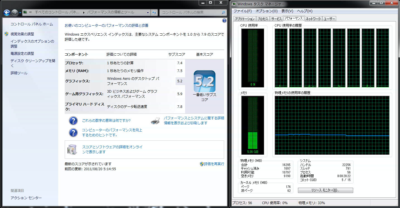
Task: Click the プライマリ ハード ディスク subscore 7.8
Action: [x=180, y=107]
